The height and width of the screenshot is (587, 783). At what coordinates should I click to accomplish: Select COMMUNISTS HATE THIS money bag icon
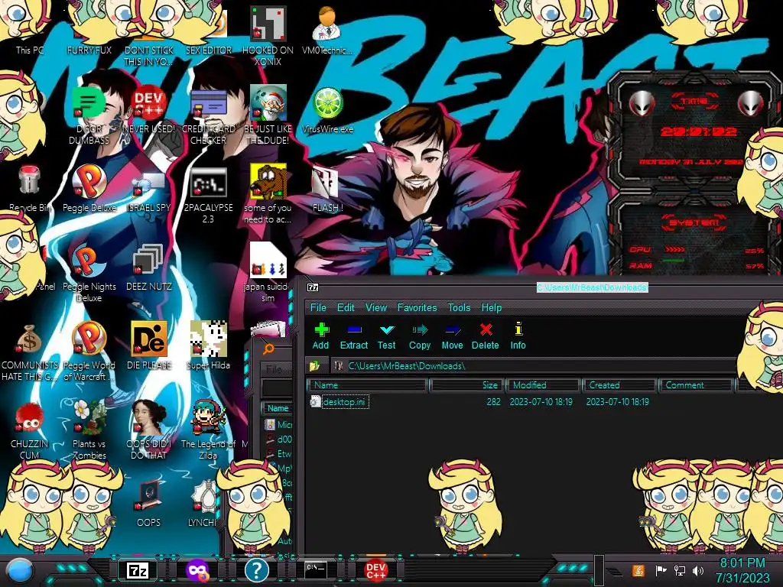pyautogui.click(x=30, y=352)
